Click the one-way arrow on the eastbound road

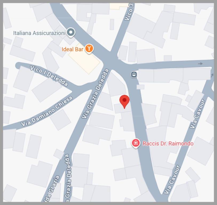pyautogui.click(x=200, y=64)
